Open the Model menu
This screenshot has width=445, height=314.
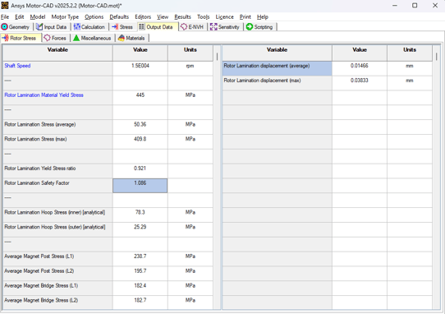(38, 17)
